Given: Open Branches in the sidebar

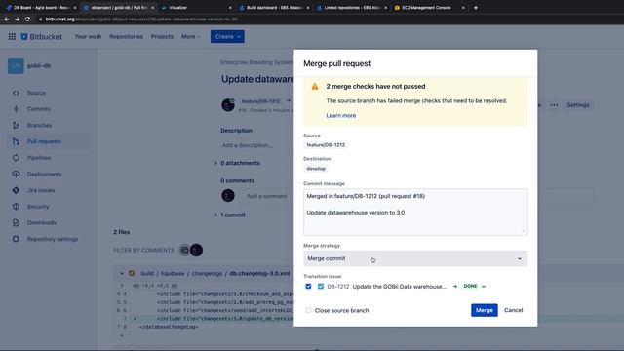Looking at the screenshot, I should 39,126.
